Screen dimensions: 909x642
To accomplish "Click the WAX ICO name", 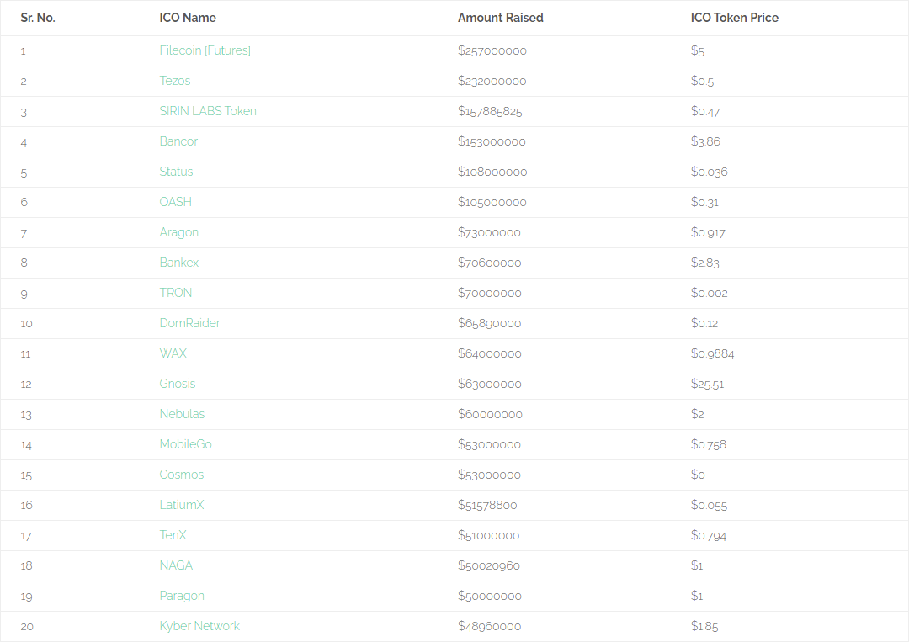I will pyautogui.click(x=173, y=353).
